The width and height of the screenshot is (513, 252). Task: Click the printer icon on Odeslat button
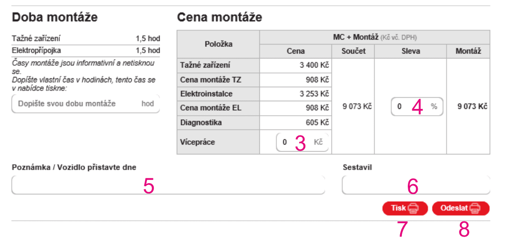(475, 208)
